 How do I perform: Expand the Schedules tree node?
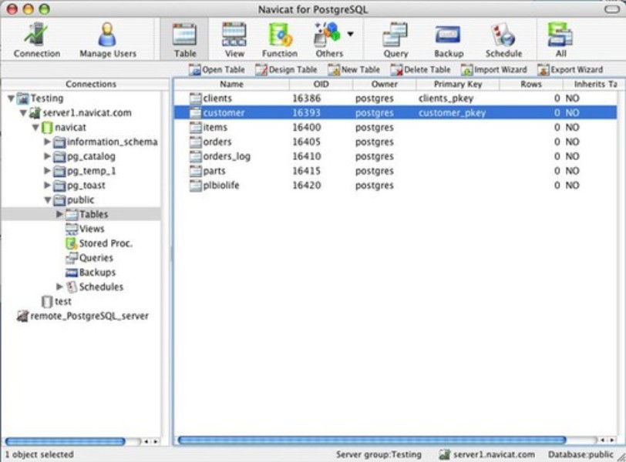tap(60, 287)
